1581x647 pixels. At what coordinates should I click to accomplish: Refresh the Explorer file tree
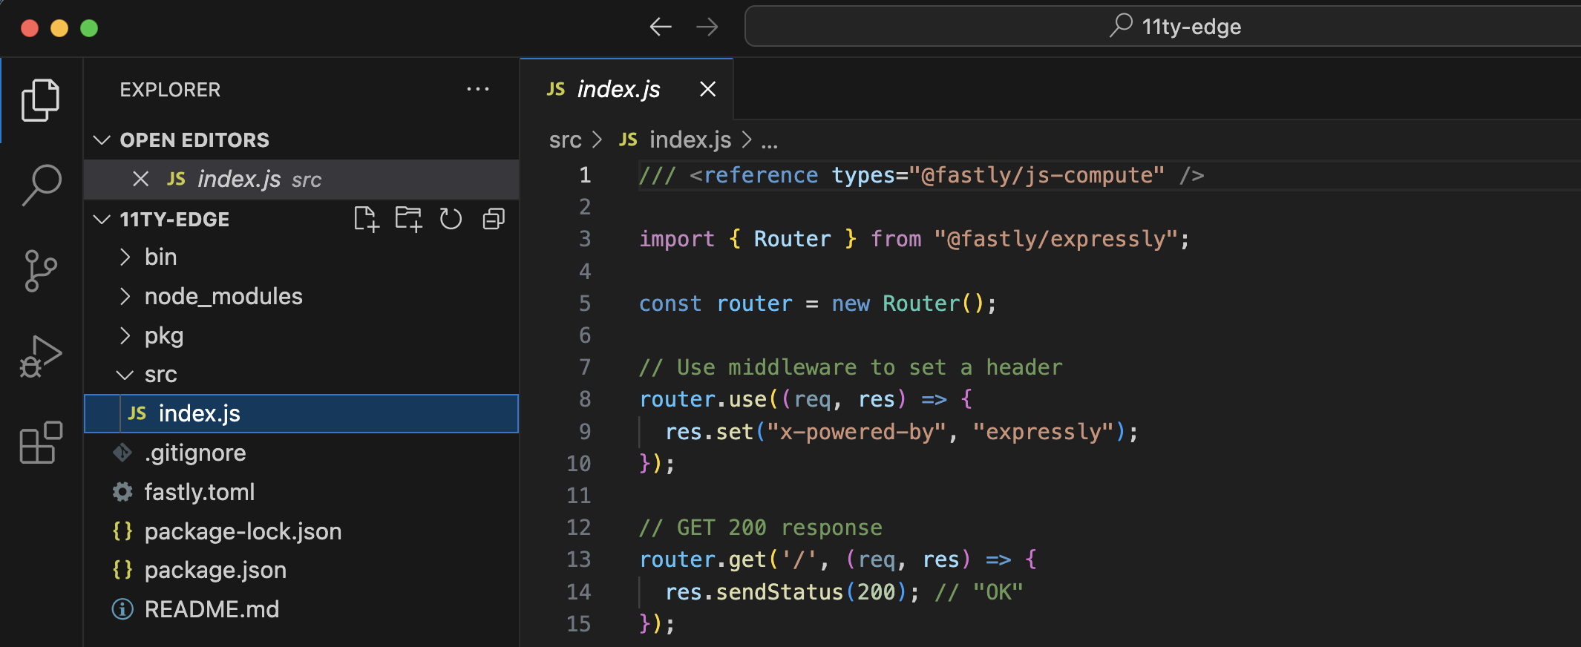pyautogui.click(x=451, y=219)
